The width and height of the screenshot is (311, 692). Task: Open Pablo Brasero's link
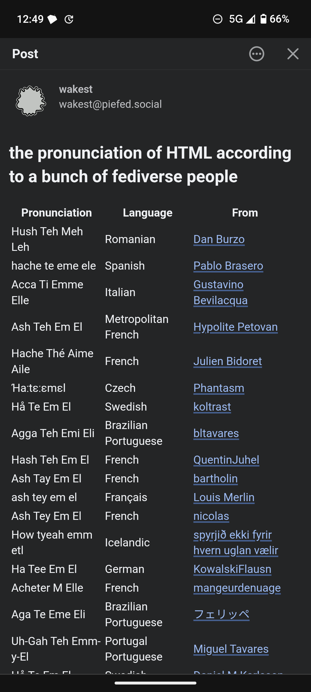pos(228,266)
